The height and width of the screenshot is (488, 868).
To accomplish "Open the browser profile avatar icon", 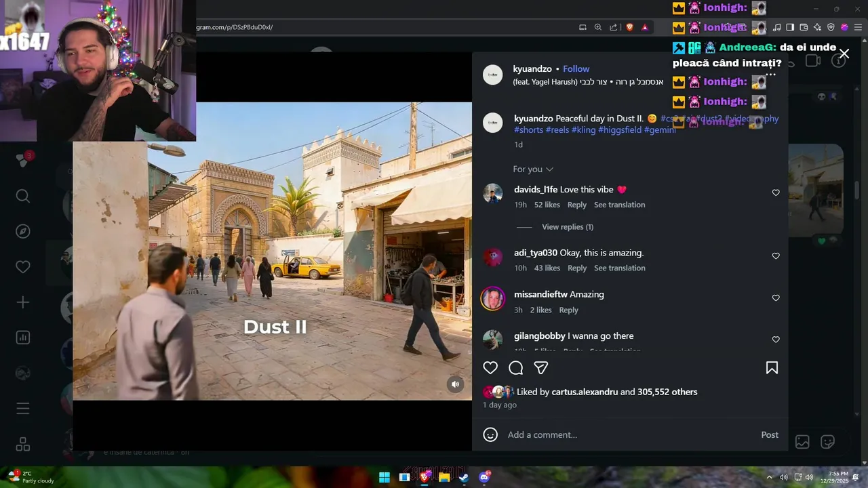I will tap(844, 27).
